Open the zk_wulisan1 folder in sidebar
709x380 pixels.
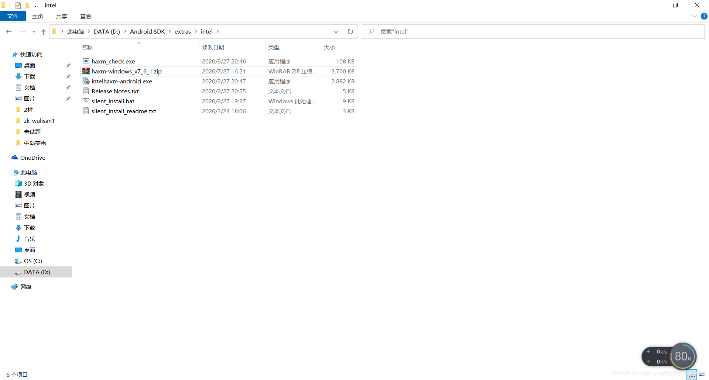point(39,121)
